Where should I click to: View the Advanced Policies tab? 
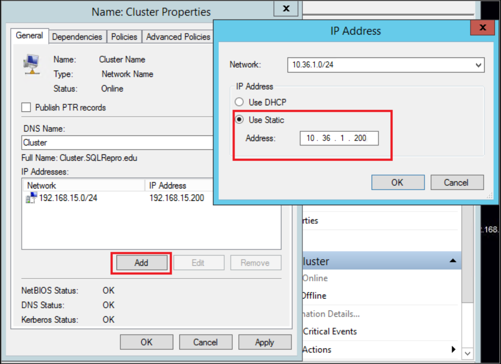(x=178, y=37)
